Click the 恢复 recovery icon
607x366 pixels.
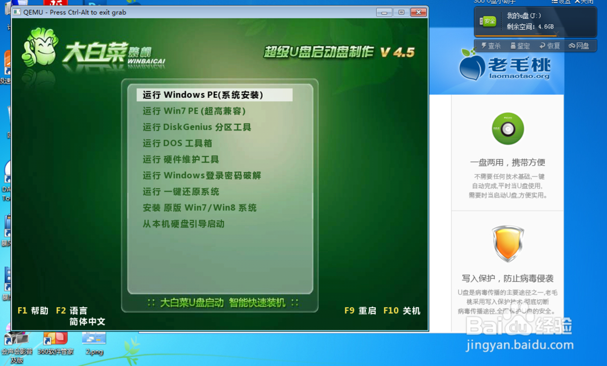pyautogui.click(x=550, y=46)
